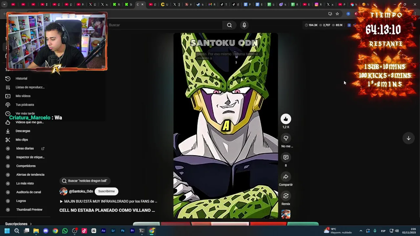Screen dimensions: 420x236
Task: Click the 194.3K clock stat
Action: pyautogui.click(x=311, y=25)
